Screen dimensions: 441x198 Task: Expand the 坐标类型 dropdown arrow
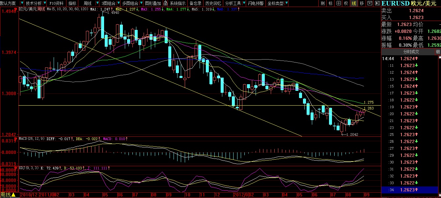pos(287,3)
